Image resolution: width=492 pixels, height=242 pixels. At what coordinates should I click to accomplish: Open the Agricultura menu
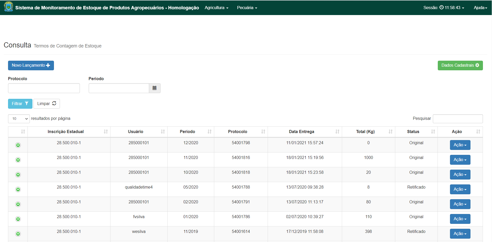point(217,8)
